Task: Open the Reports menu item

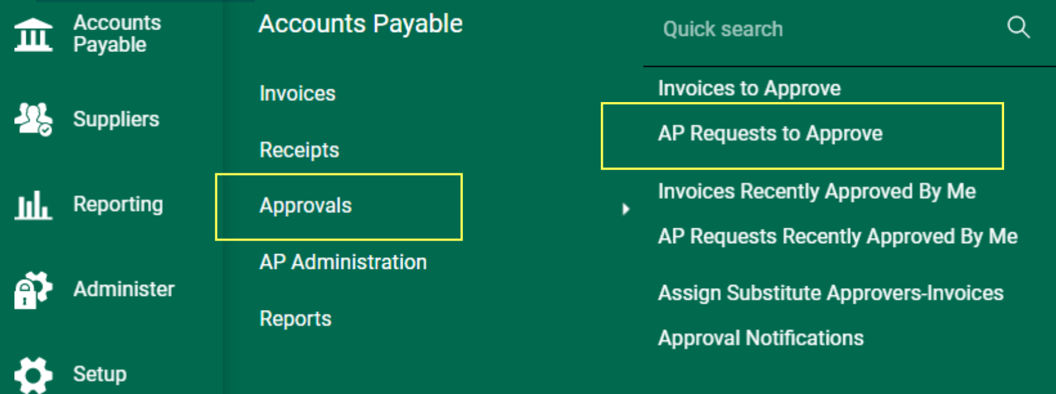Action: click(x=295, y=318)
